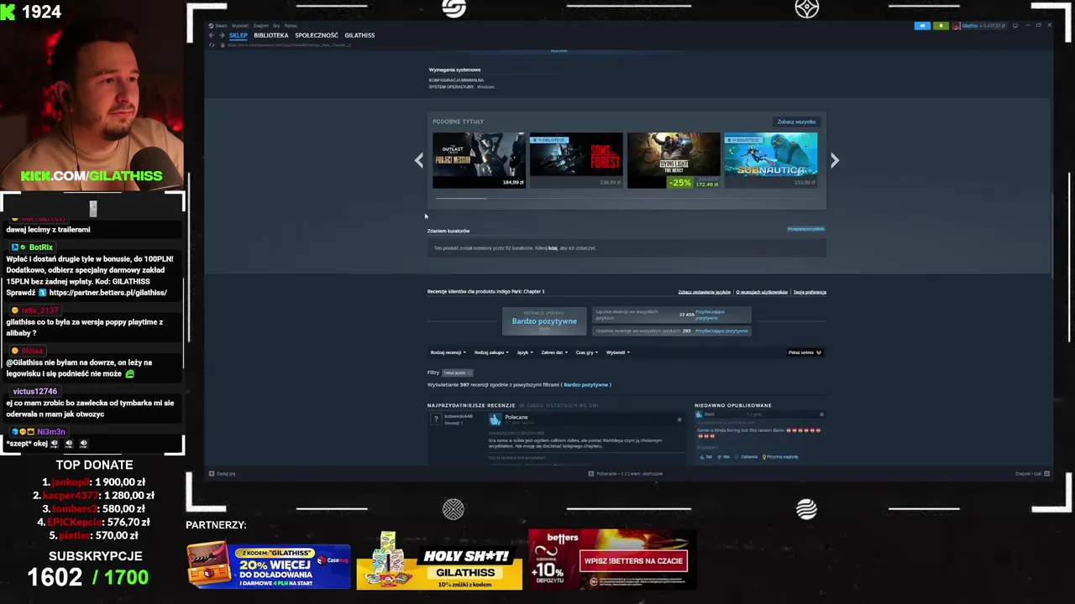Open the Steam menu
Image resolution: width=1075 pixels, height=604 pixels.
(x=218, y=26)
